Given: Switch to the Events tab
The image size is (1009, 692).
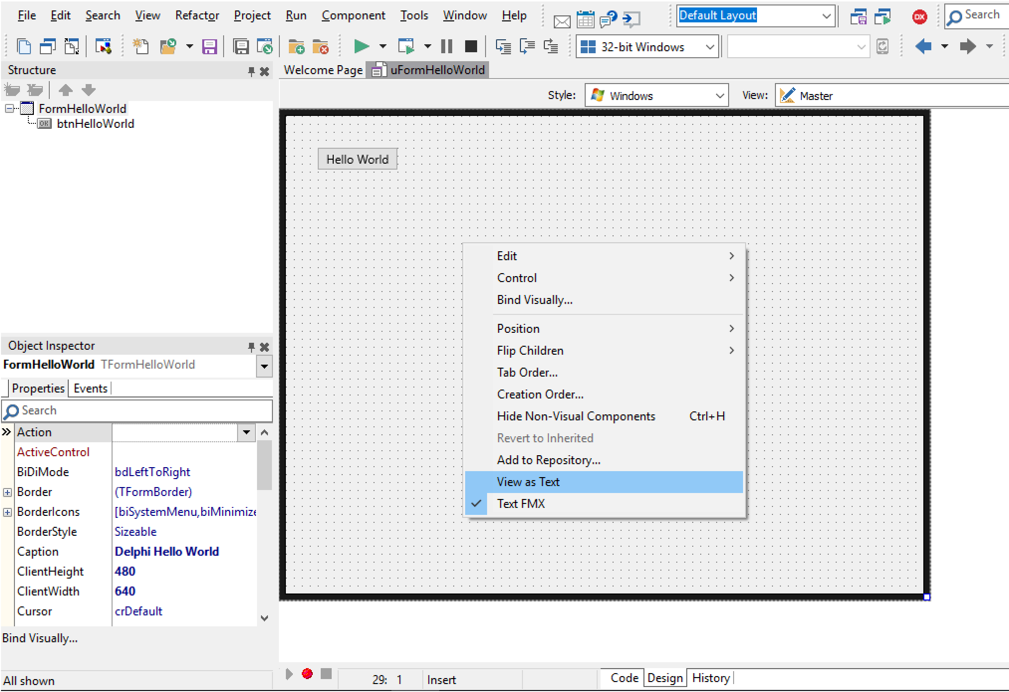Looking at the screenshot, I should point(90,389).
